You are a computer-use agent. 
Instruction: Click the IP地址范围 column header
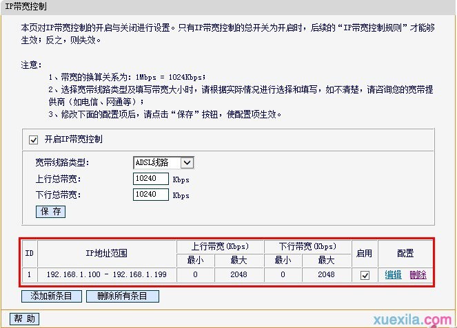(x=107, y=253)
